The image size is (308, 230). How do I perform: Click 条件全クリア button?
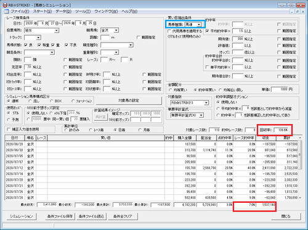click(x=123, y=216)
